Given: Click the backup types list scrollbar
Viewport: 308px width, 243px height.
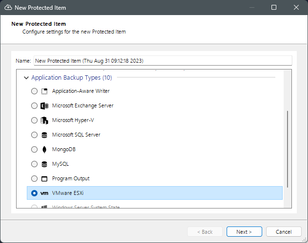Looking at the screenshot, I should [288, 148].
